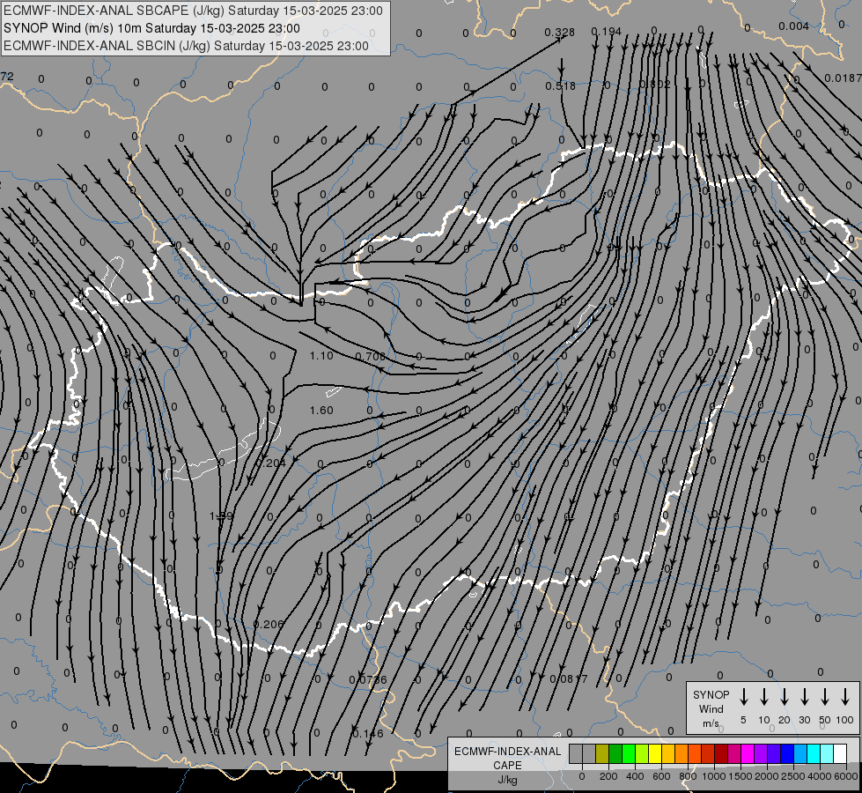Click the SYNOP Wind m/s legend label
The image size is (862, 793).
click(711, 708)
